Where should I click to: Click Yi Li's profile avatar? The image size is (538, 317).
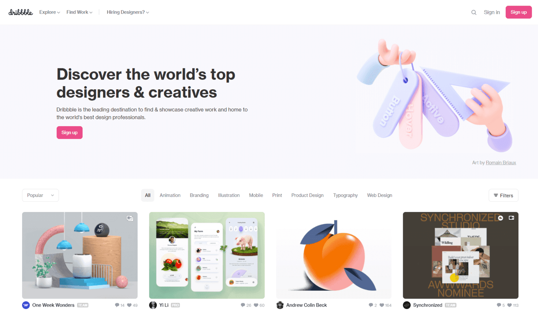tap(153, 305)
